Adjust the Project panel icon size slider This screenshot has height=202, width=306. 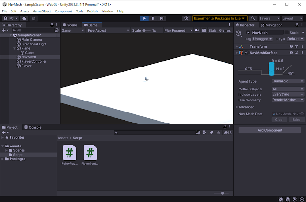click(x=222, y=193)
